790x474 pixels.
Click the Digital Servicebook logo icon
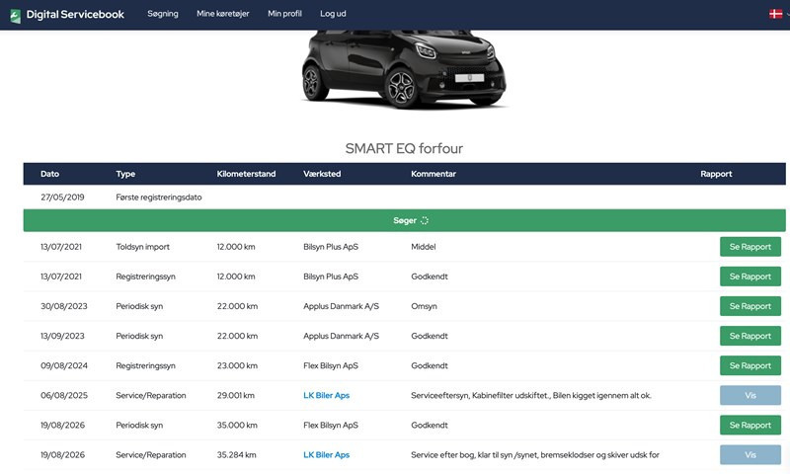point(16,16)
